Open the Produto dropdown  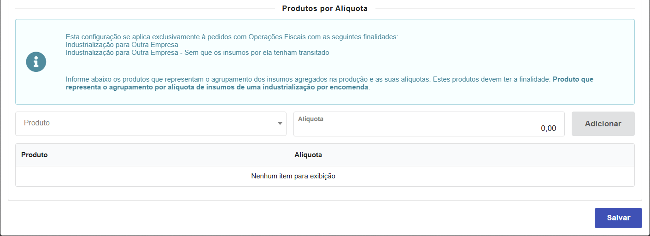point(151,124)
